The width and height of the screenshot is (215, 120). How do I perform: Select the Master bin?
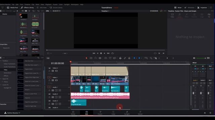click(5, 14)
